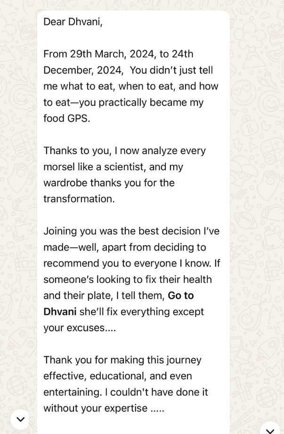Tap the 'your excuses....' line
This screenshot has height=434, width=284.
click(79, 328)
